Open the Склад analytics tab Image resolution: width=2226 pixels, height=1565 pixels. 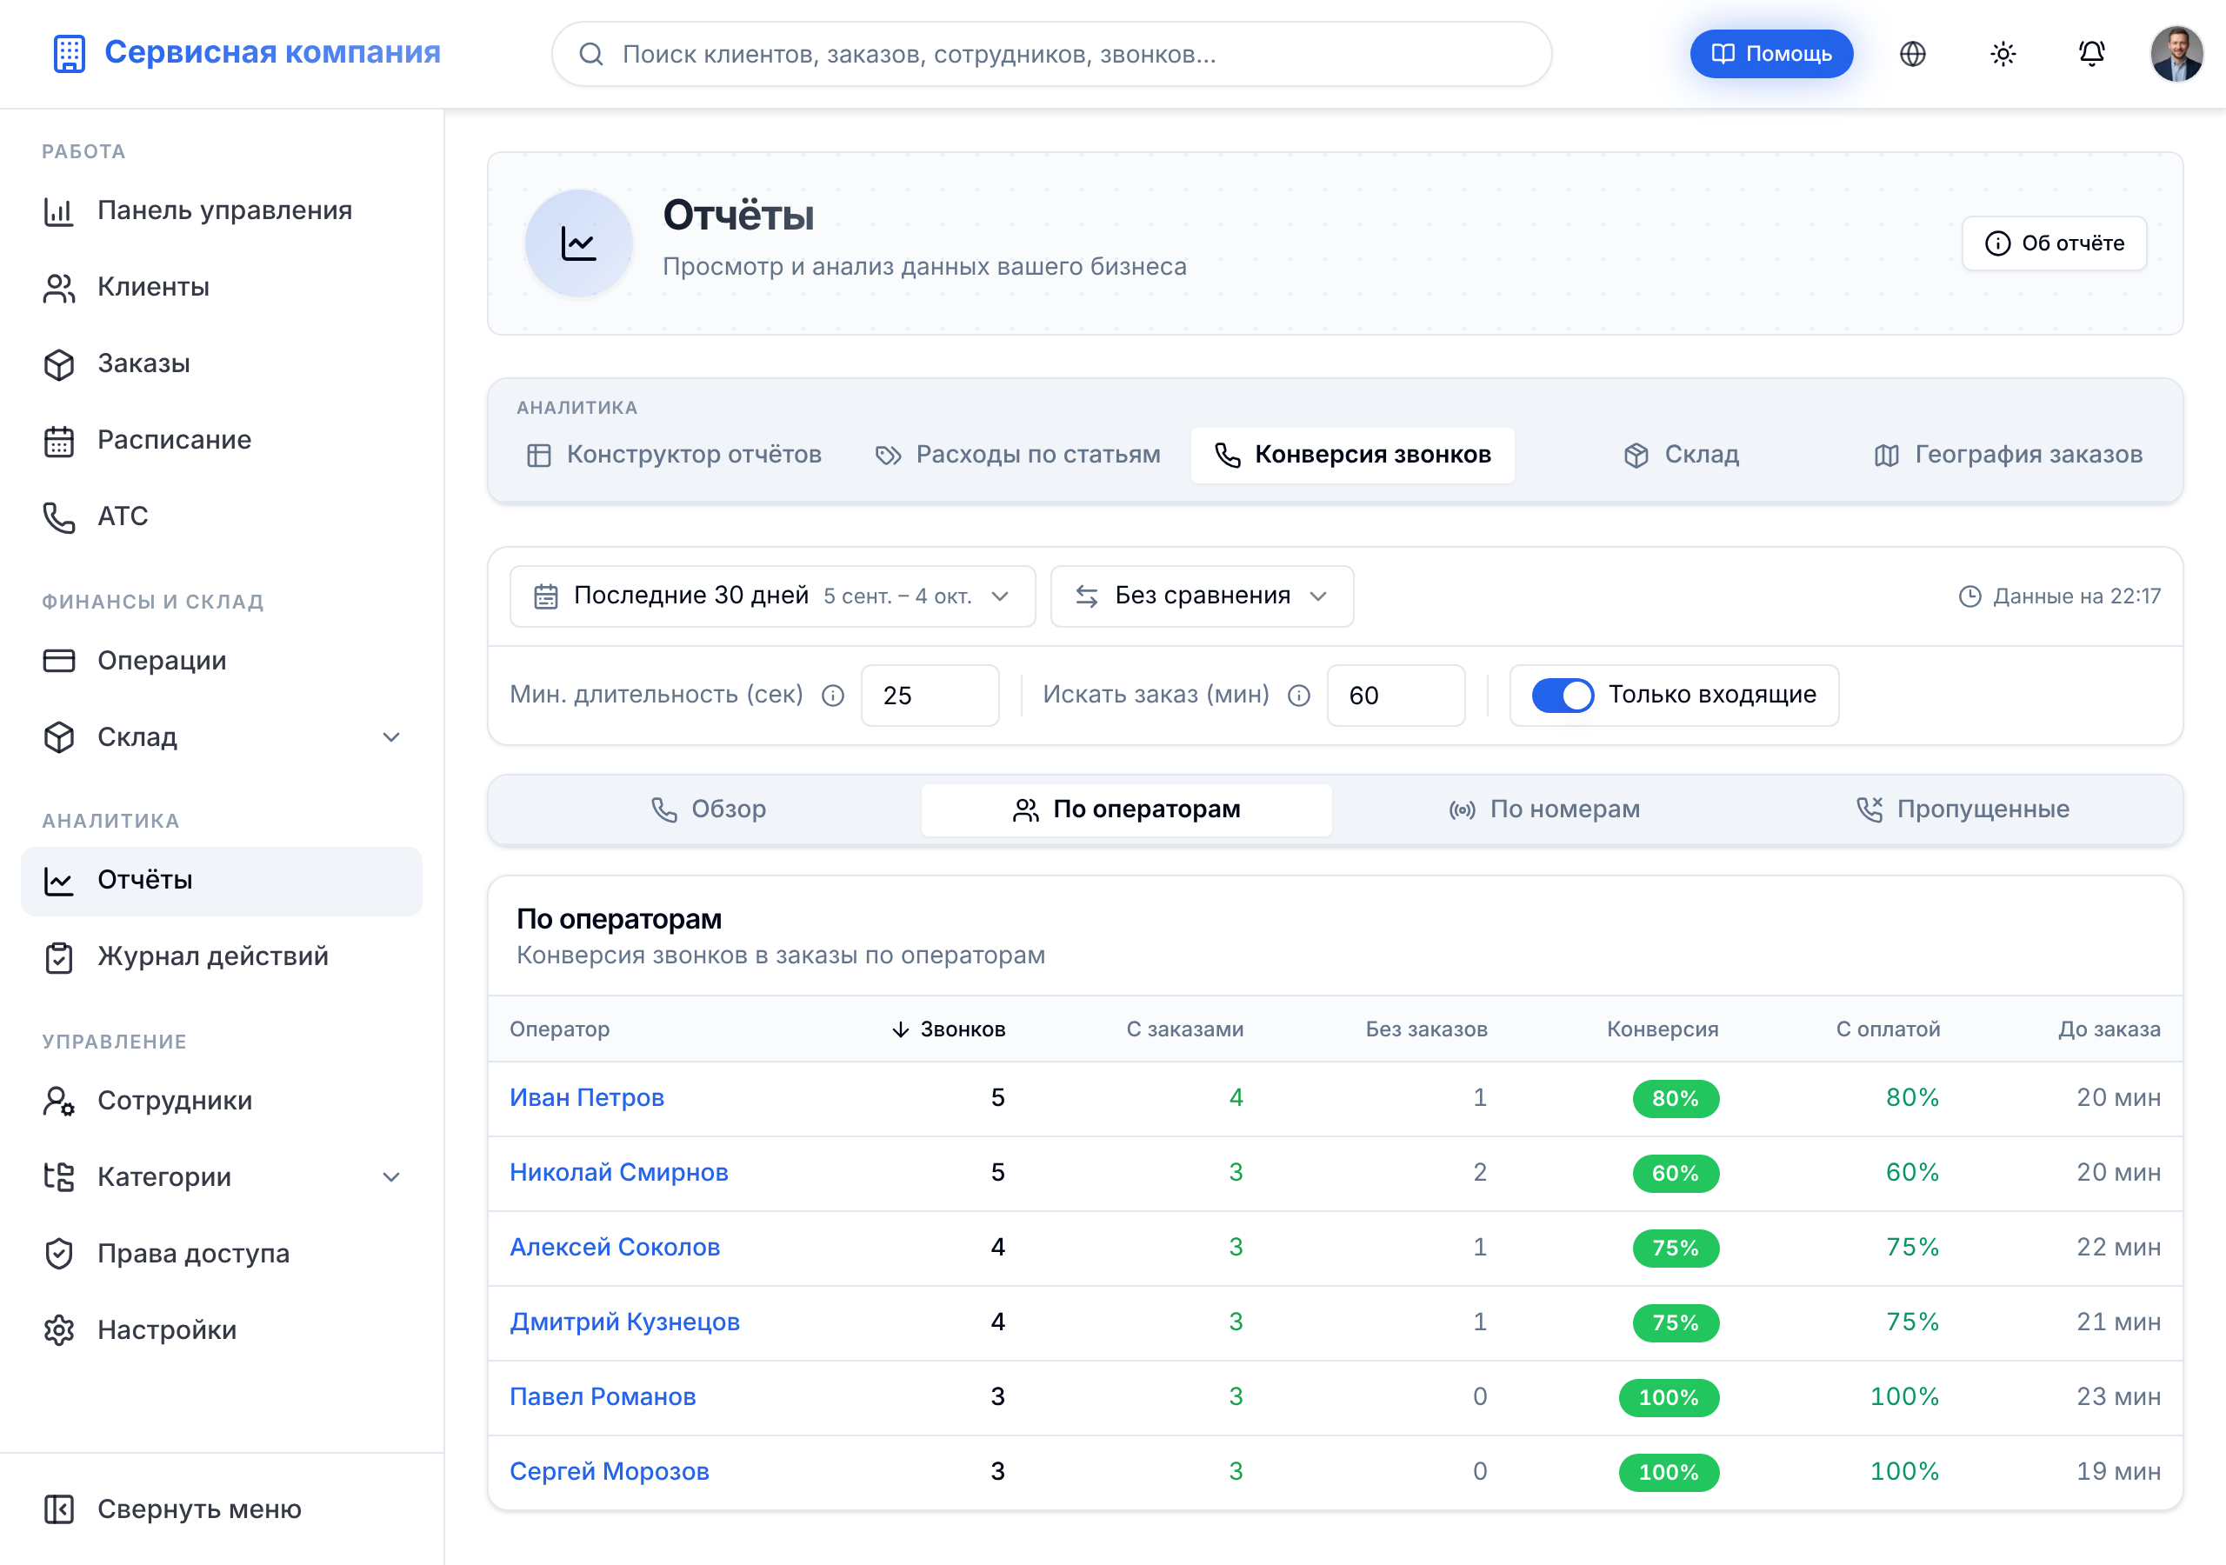1682,455
